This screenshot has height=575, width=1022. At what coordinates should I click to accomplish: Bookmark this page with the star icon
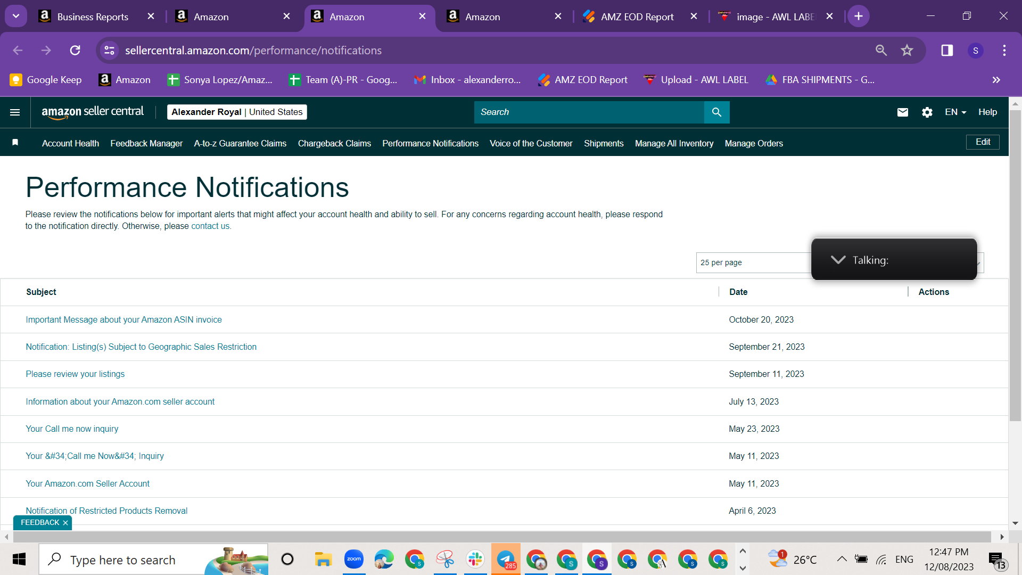point(906,51)
